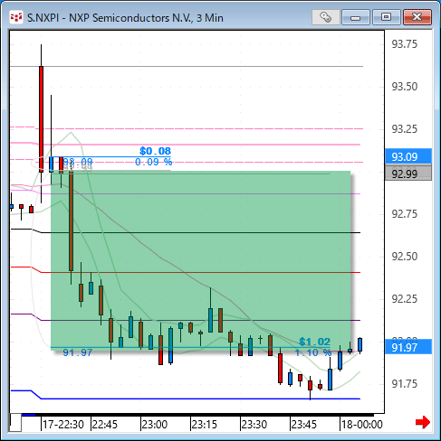441x441 pixels.
Task: Click the 91.97 price marker label
Action: [408, 347]
